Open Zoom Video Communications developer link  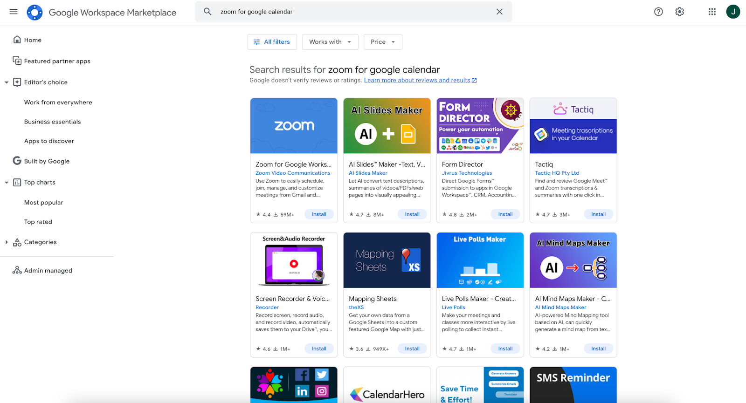(x=293, y=173)
